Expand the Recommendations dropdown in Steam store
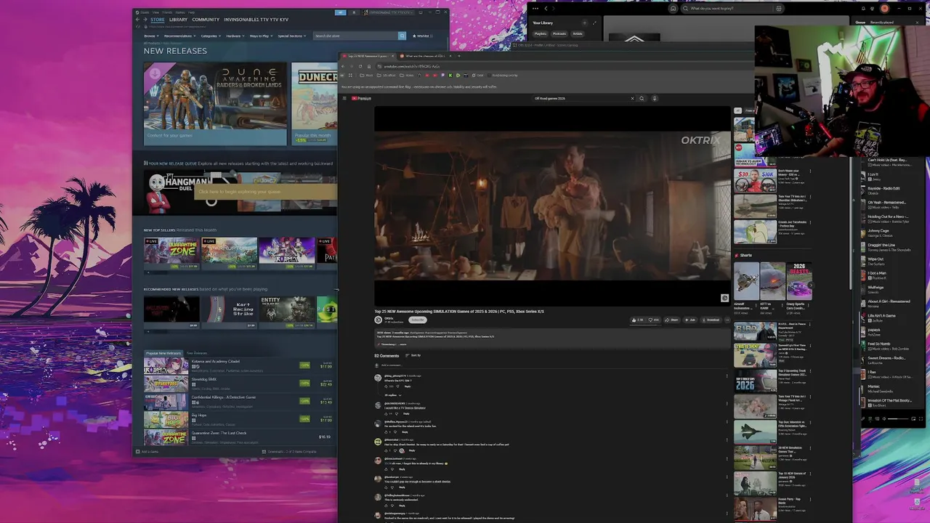Viewport: 930px width, 523px height. (x=179, y=36)
